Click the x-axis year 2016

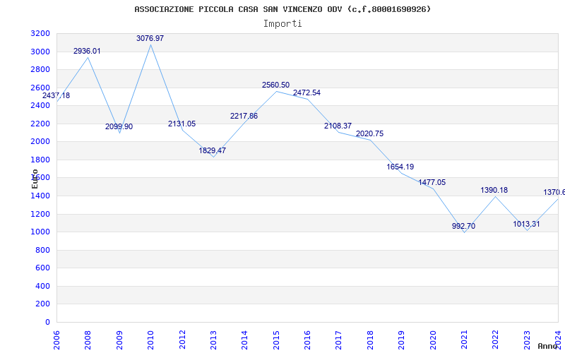coord(307,340)
